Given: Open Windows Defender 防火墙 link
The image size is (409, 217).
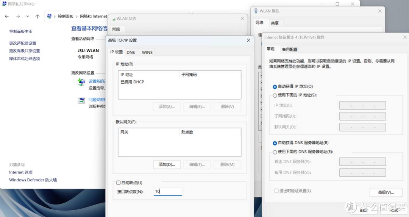Looking at the screenshot, I should pyautogui.click(x=33, y=180).
